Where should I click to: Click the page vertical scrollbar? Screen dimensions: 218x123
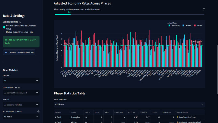217,70
